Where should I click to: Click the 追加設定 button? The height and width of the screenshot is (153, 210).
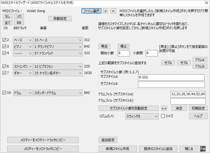point(108,140)
